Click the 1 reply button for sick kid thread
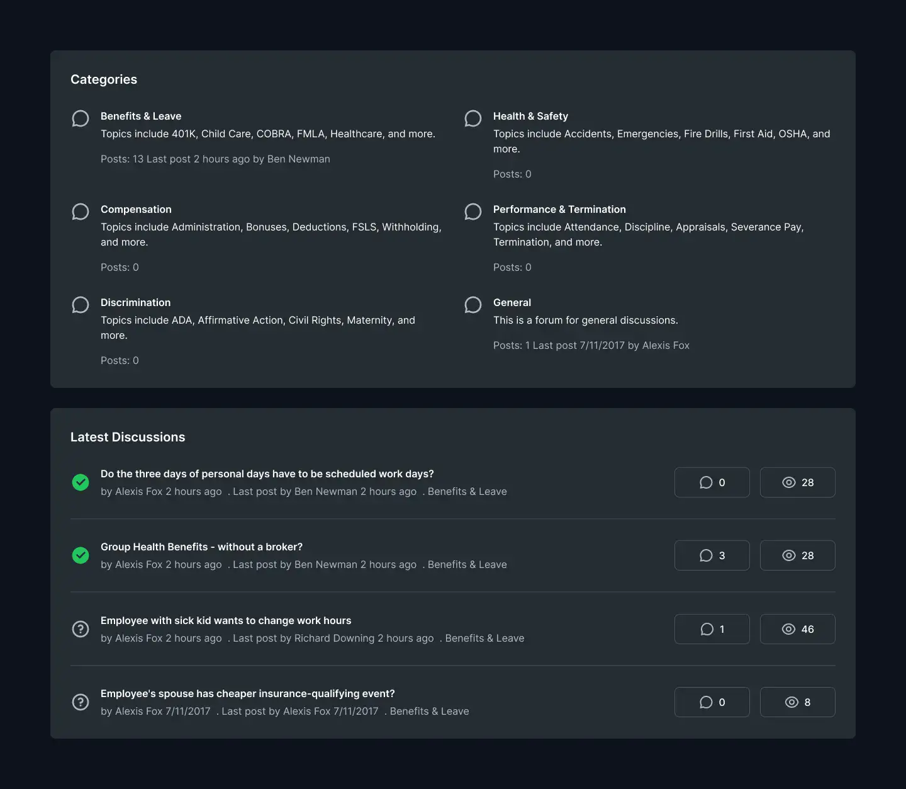906x789 pixels. [x=712, y=629]
